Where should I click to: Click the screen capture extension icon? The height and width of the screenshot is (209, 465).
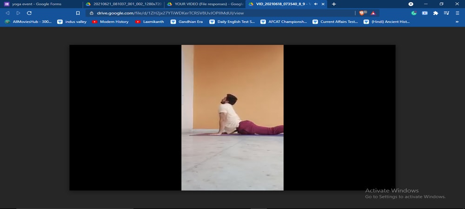click(x=425, y=13)
